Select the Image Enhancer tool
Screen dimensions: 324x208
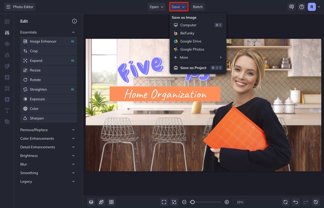coord(48,41)
